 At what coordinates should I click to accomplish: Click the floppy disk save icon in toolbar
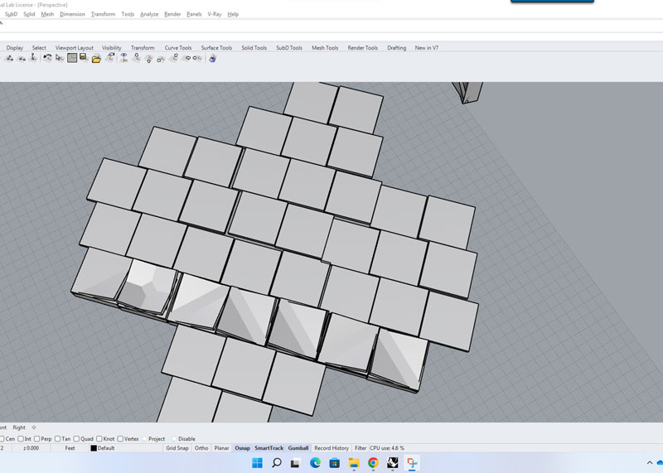pyautogui.click(x=84, y=57)
